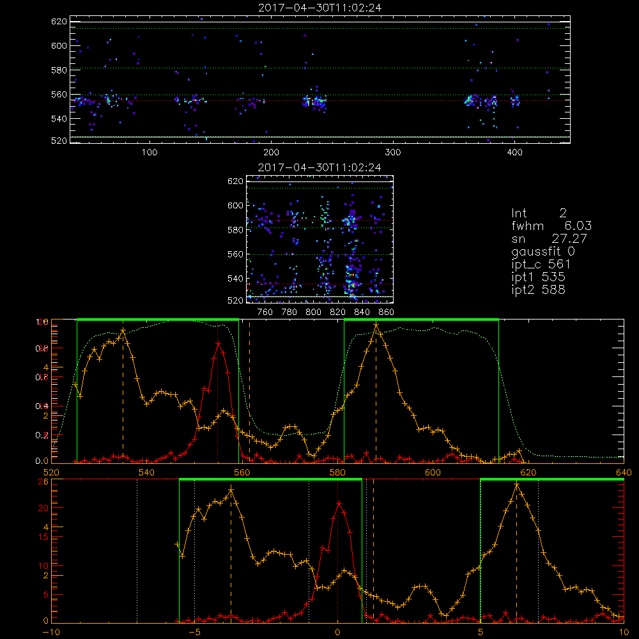Click y-axis label 620 on top plot

pyautogui.click(x=59, y=21)
